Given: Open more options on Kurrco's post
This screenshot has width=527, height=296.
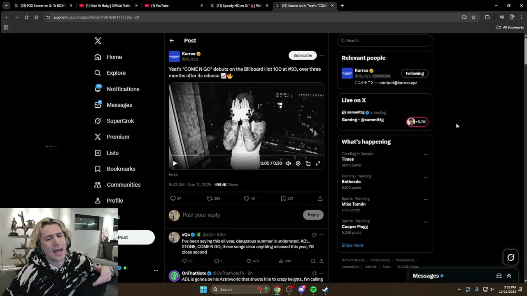Looking at the screenshot, I should [322, 55].
